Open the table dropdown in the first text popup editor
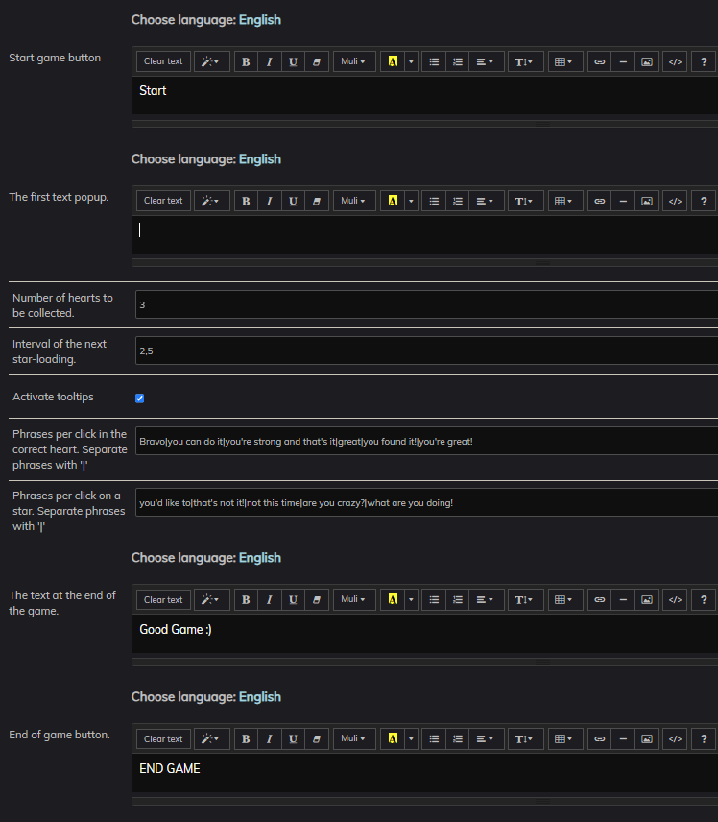The image size is (718, 822). click(565, 202)
